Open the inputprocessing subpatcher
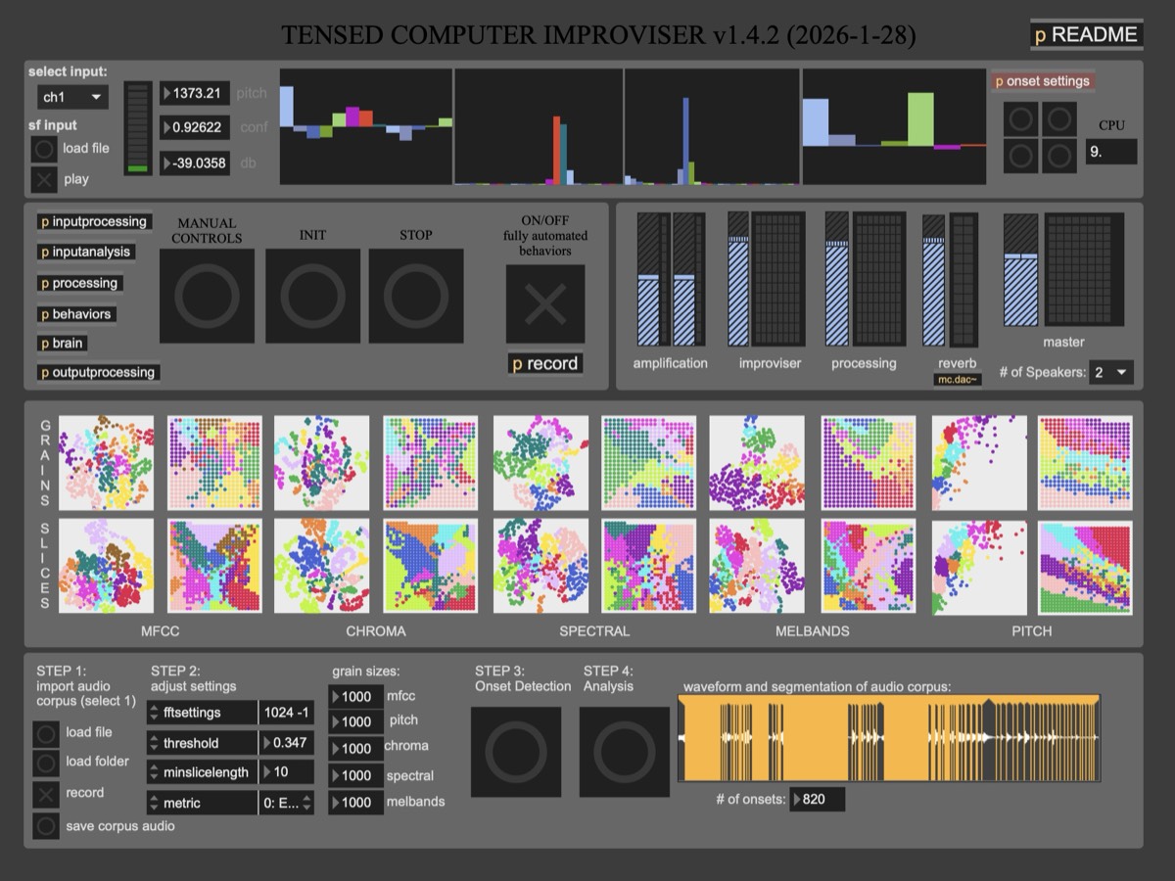The width and height of the screenshot is (1175, 881). 93,221
